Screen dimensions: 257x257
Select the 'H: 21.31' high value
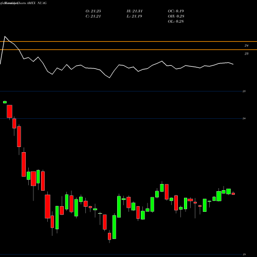[135, 11]
